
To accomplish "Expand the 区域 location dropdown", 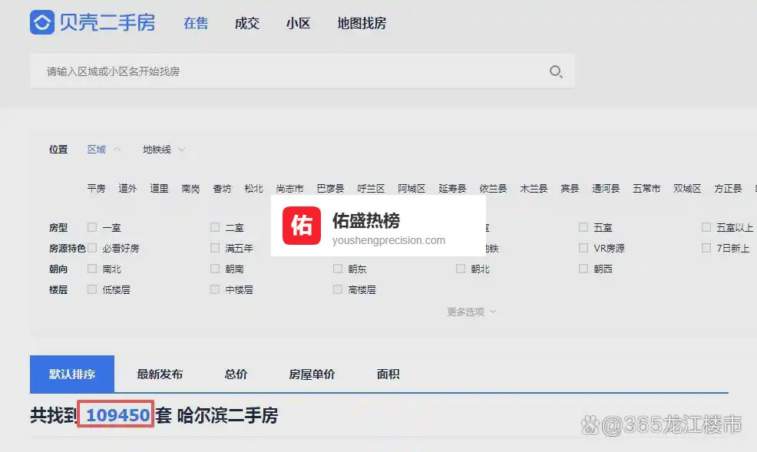I will [x=104, y=150].
